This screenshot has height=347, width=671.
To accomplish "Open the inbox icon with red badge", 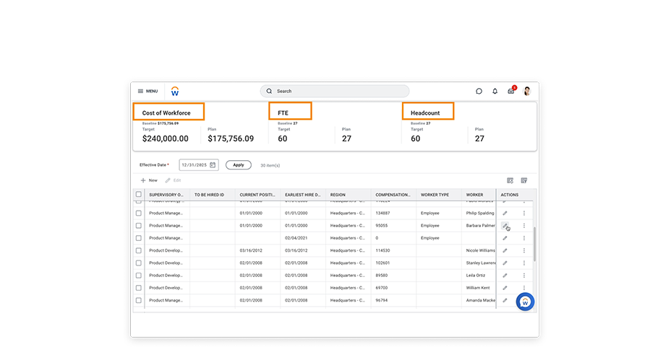I will 511,92.
